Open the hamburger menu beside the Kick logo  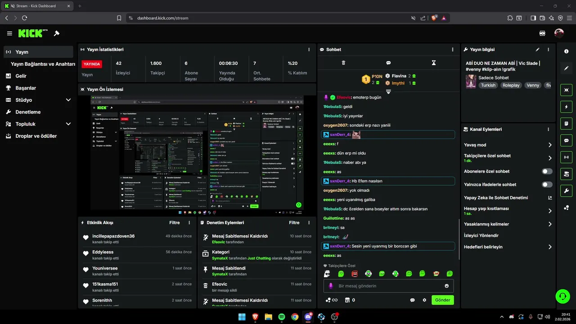[x=9, y=33]
